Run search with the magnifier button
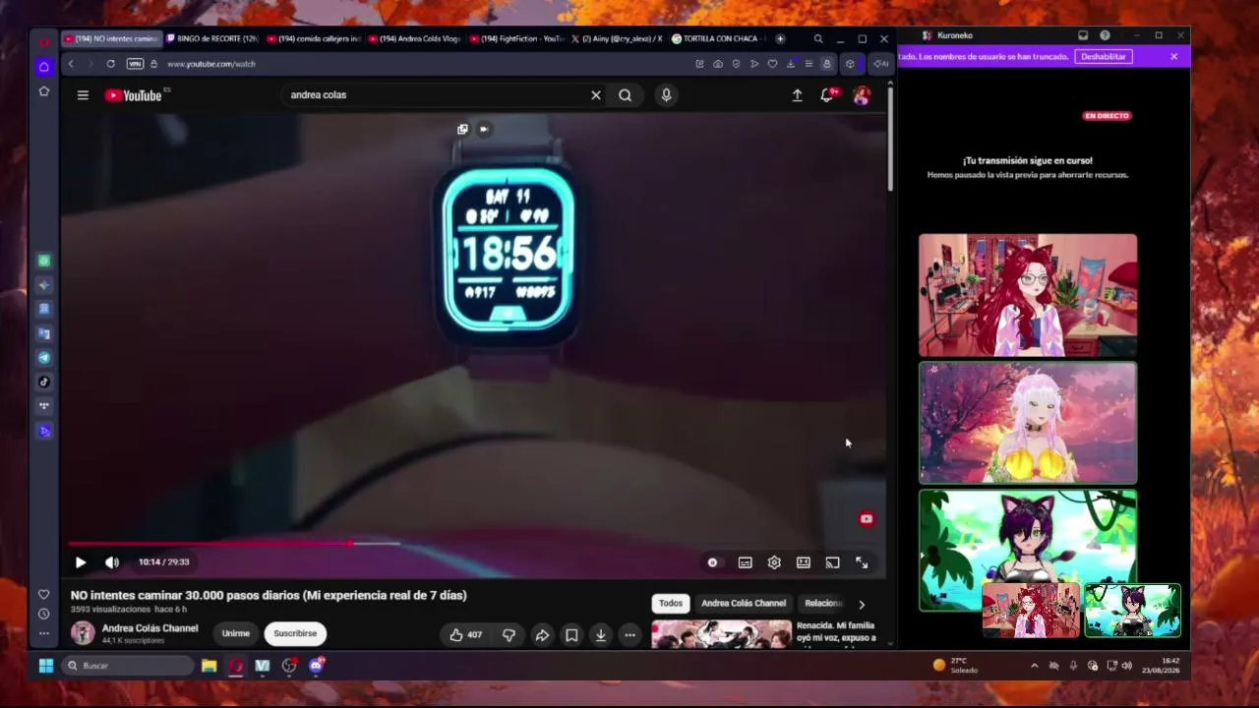Screen dimensions: 1259x708 coord(626,95)
